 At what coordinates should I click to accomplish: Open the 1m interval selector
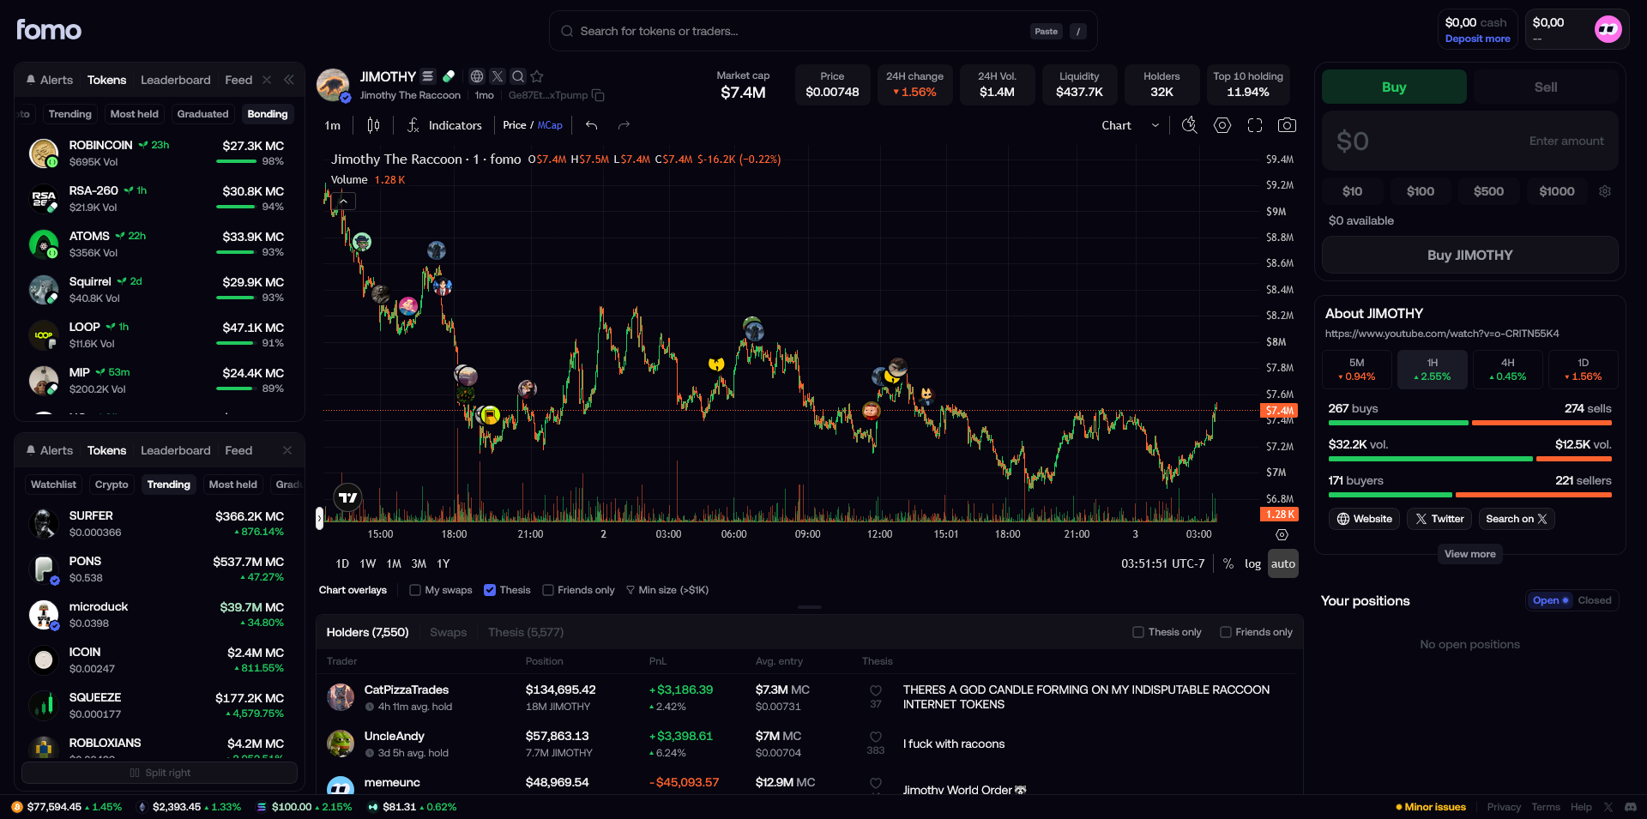333,125
